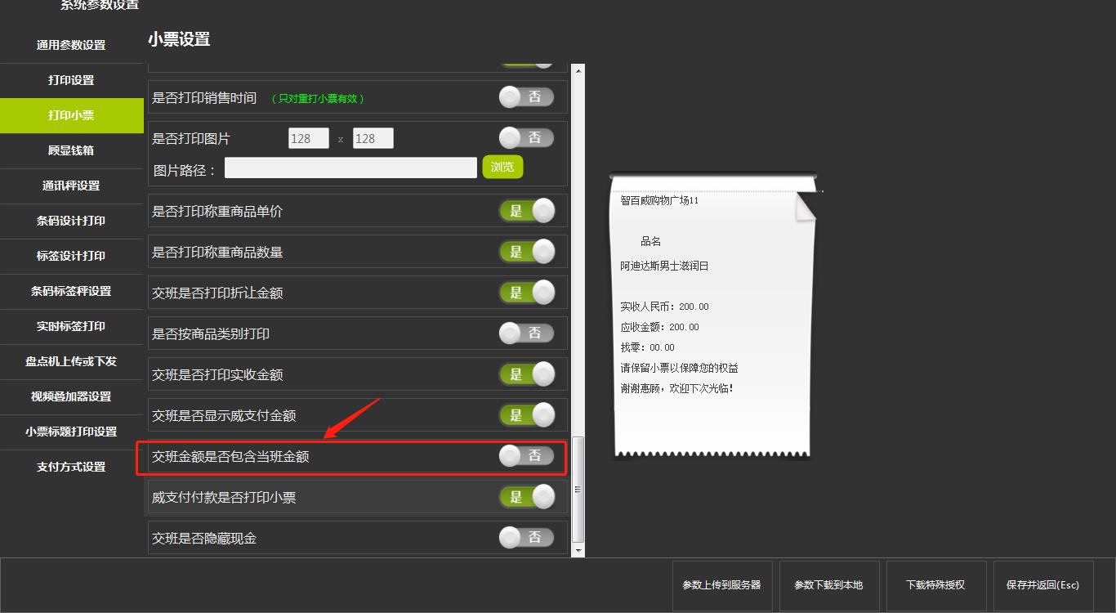Click the green 浏览 button
Image resolution: width=1116 pixels, height=613 pixels.
502,167
